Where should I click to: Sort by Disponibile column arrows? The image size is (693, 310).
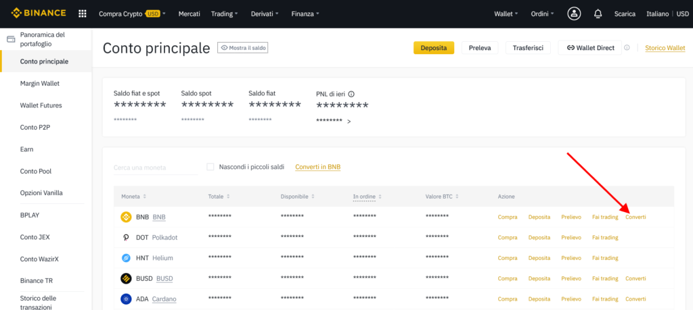click(313, 197)
